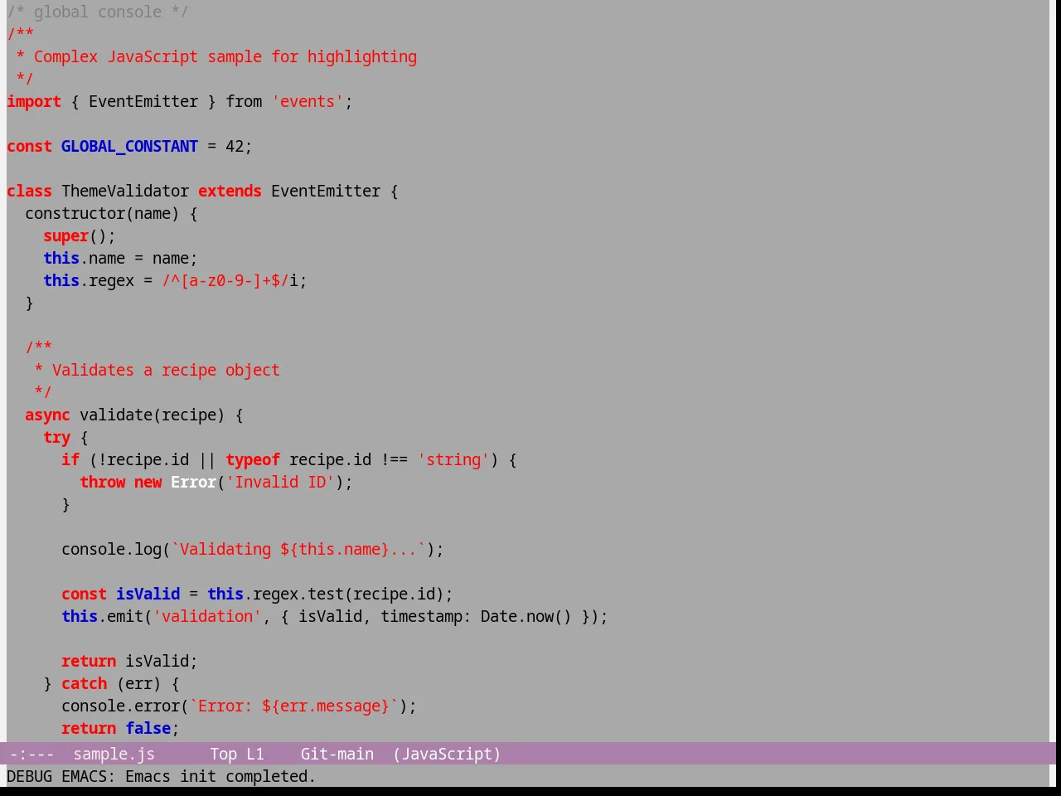Click the 'DEBUG EMACS: Emacs init completed.' message
1061x796 pixels.
tap(161, 776)
